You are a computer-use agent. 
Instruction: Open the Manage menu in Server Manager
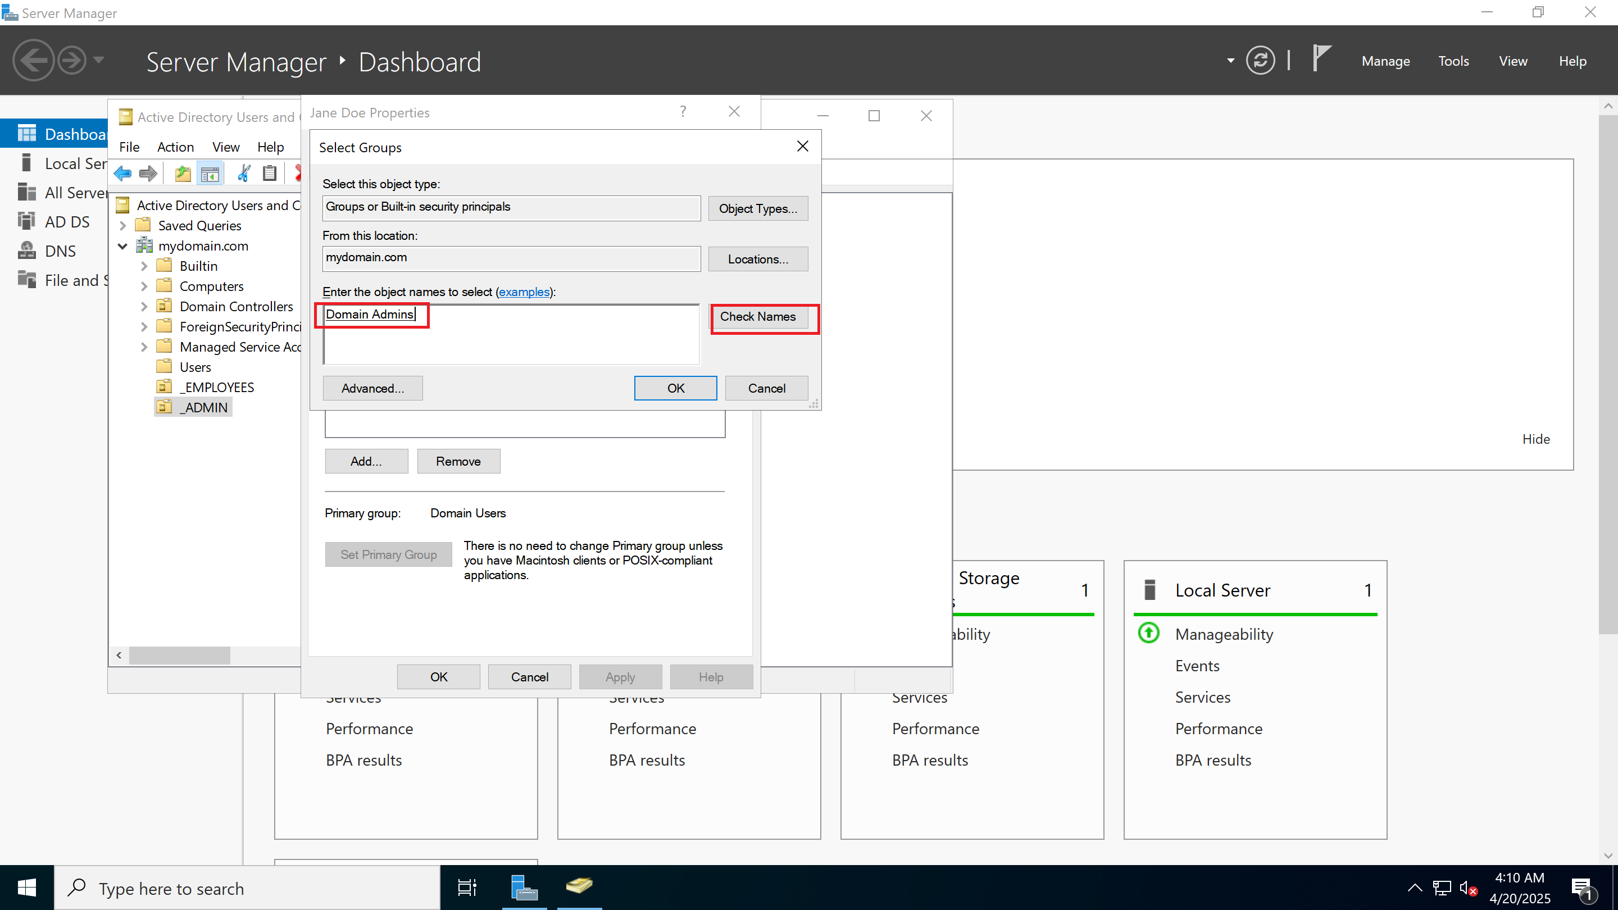(1385, 61)
